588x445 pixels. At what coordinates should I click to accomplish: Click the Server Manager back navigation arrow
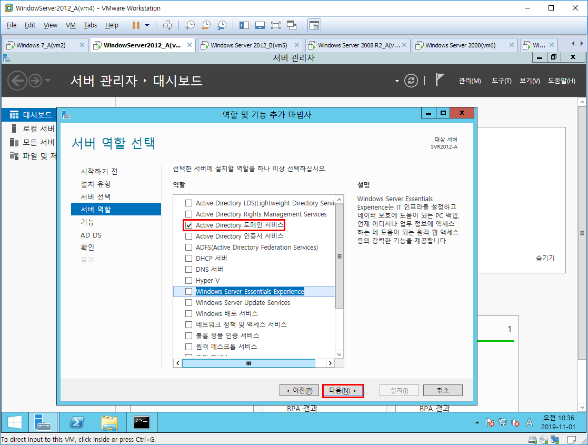17,81
